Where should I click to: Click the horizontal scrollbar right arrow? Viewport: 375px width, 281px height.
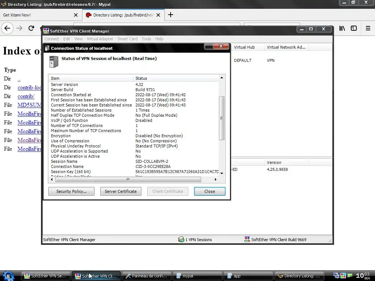[215, 179]
